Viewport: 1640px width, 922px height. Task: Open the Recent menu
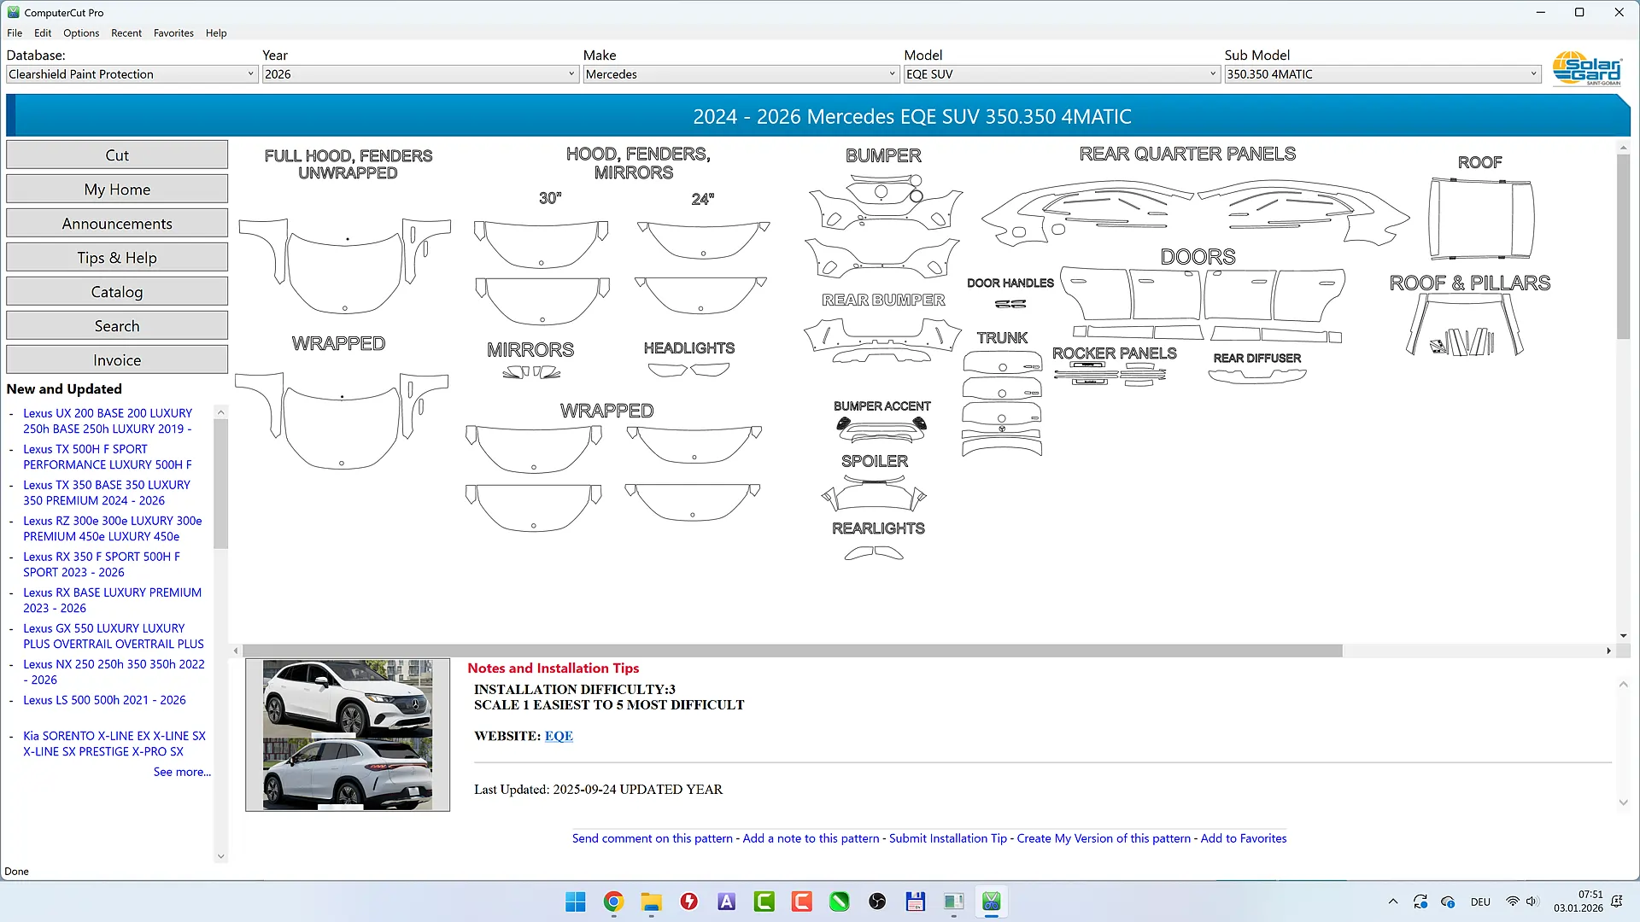click(126, 33)
